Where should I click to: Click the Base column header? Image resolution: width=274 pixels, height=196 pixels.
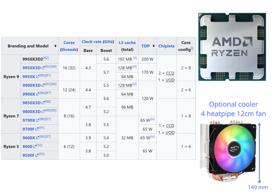[x=88, y=50]
